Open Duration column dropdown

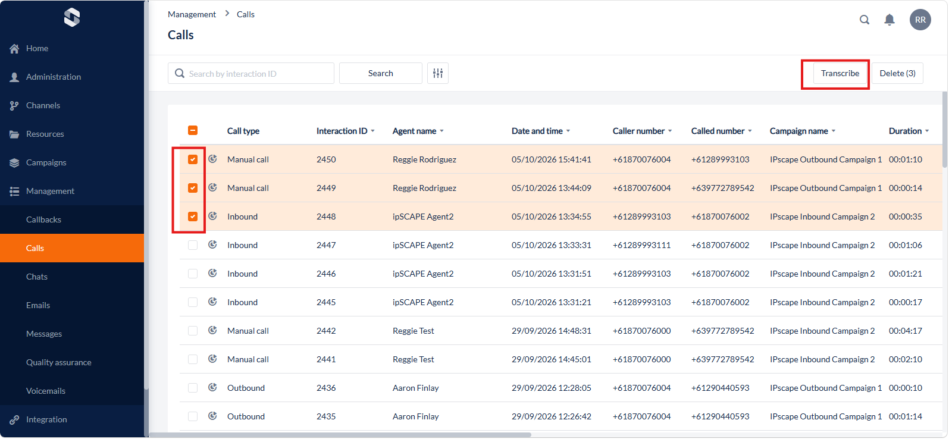[x=927, y=131]
